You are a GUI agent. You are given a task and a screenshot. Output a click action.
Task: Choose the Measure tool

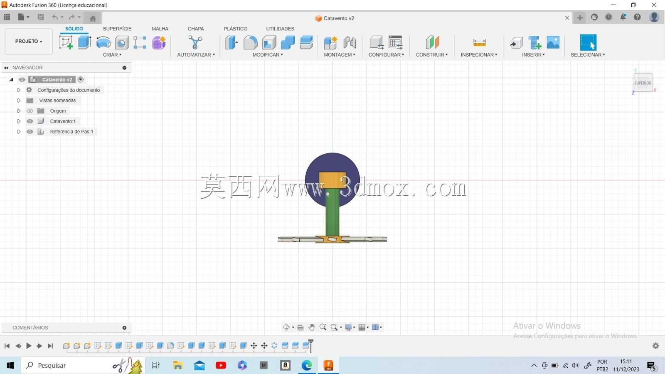(x=479, y=42)
